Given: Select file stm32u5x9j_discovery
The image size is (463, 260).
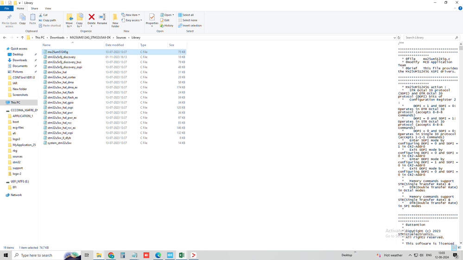Looking at the screenshot, I should coord(114,57).
